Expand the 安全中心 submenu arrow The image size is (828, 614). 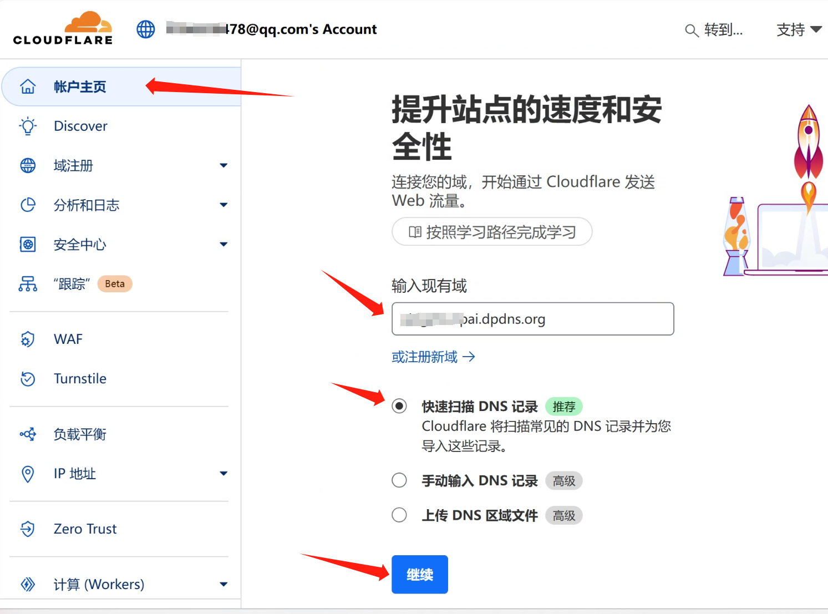223,244
